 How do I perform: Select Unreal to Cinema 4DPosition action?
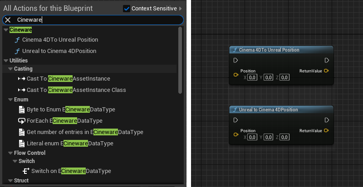point(59,51)
